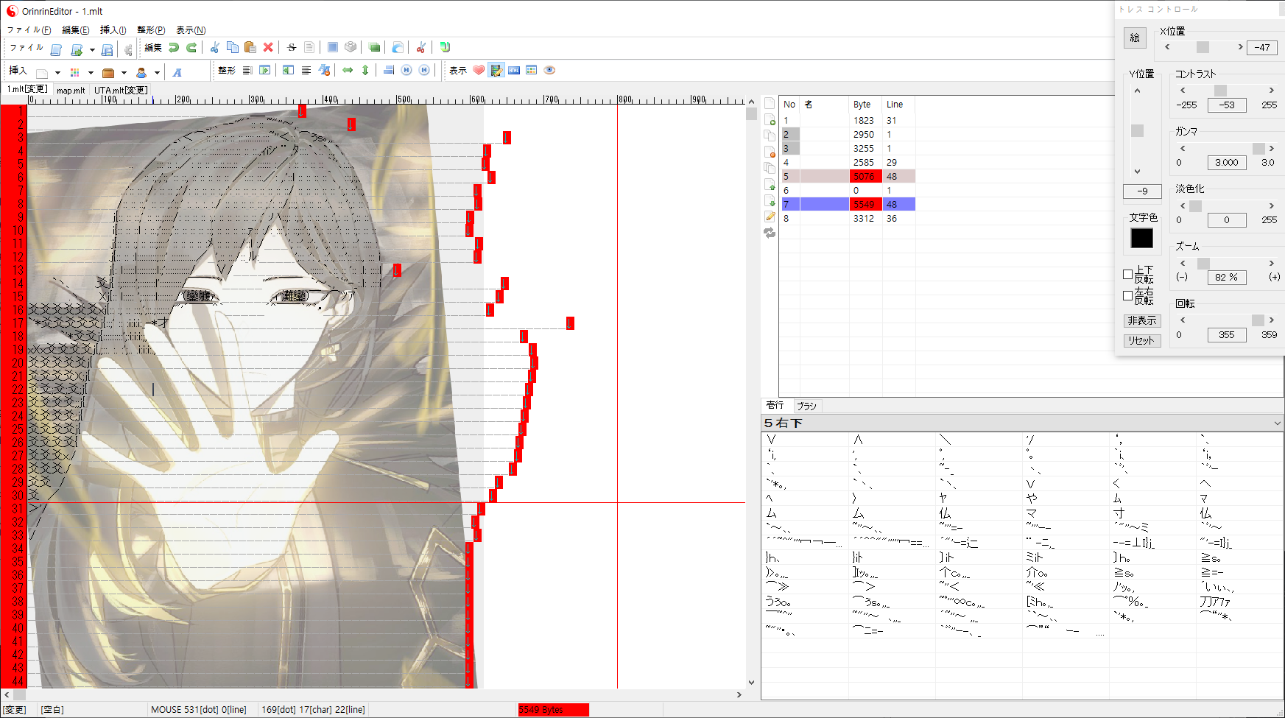Switch to the map.mlt tab

click(71, 91)
